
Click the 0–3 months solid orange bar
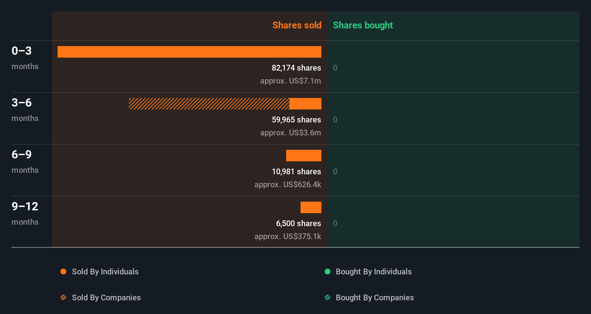pos(189,52)
